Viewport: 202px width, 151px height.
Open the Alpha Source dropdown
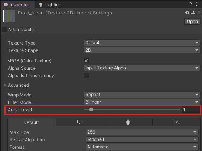coord(142,68)
